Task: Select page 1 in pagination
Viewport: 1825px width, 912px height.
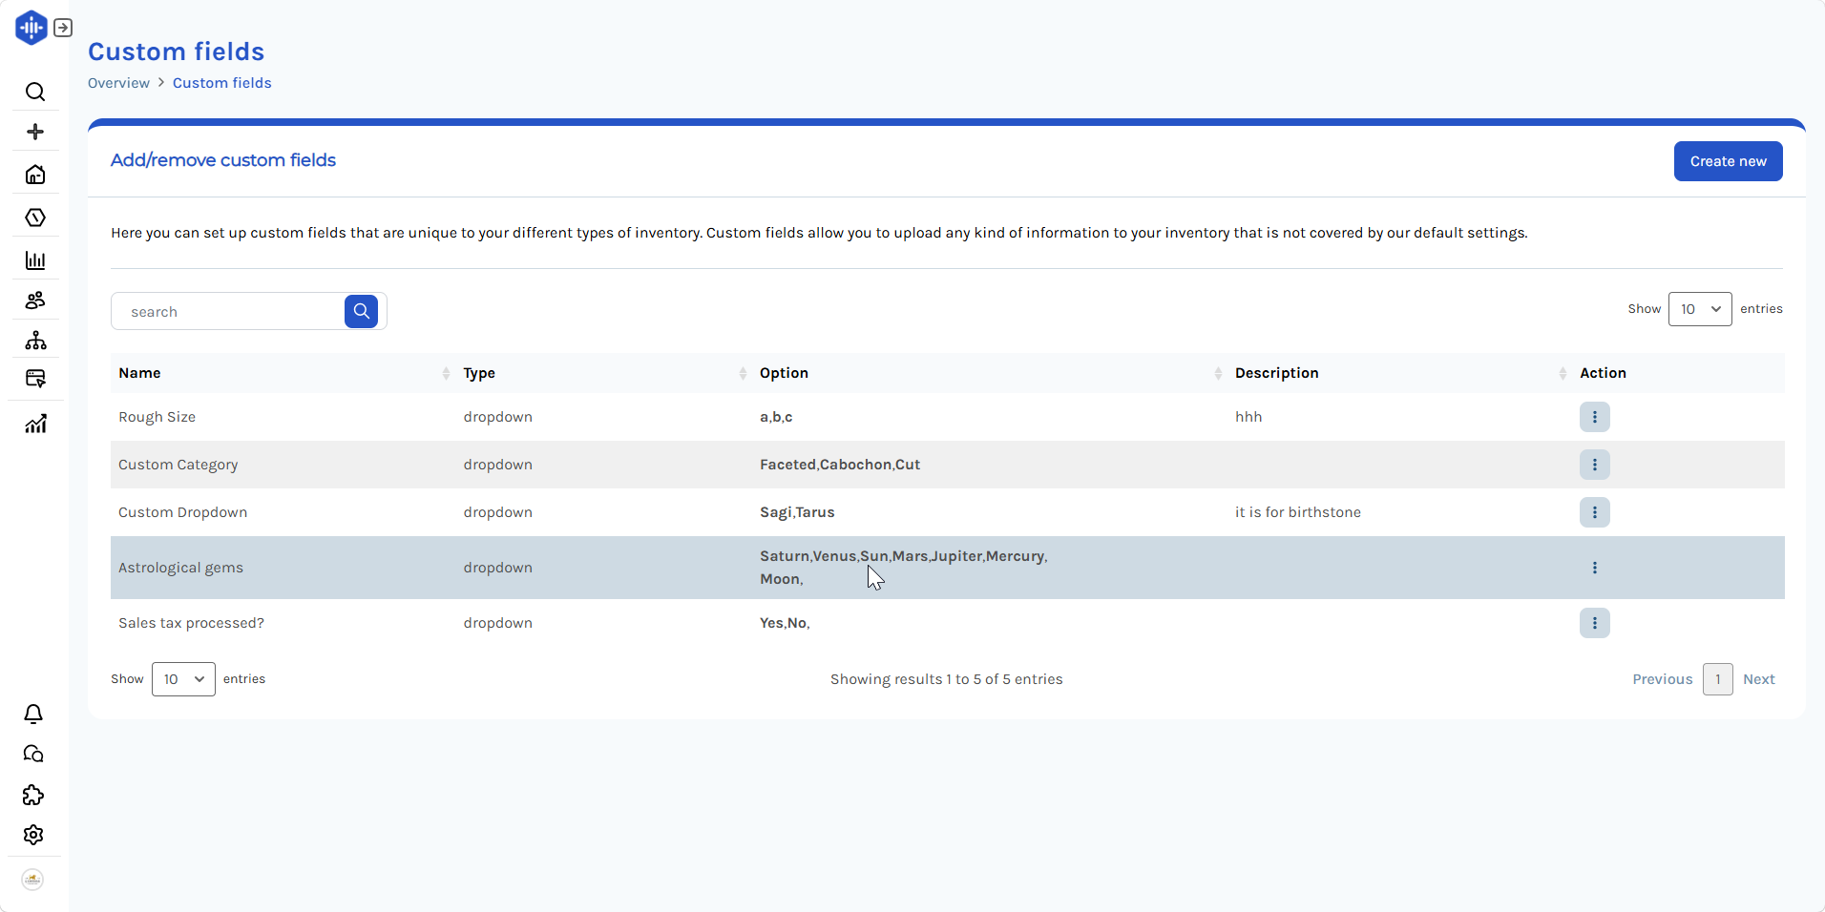Action: [1717, 679]
